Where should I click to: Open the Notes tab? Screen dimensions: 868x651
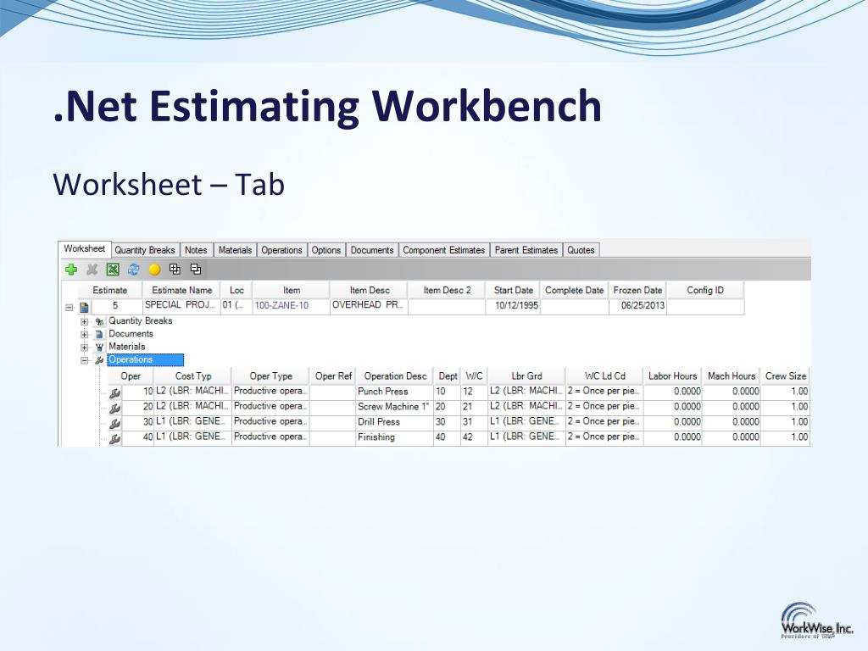(196, 250)
